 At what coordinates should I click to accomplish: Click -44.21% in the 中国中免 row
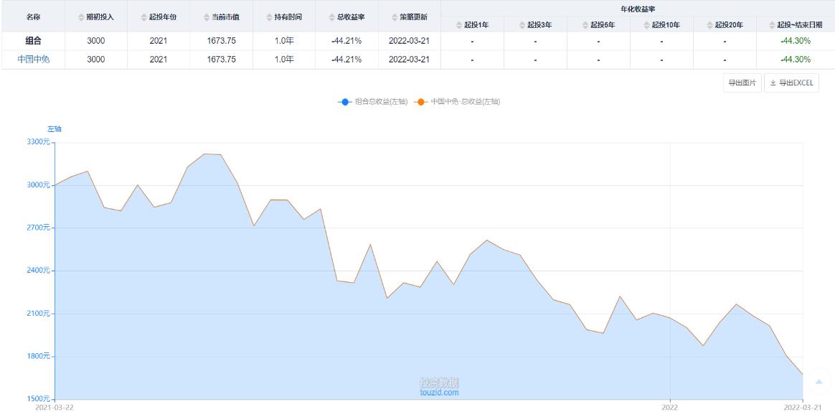point(346,60)
